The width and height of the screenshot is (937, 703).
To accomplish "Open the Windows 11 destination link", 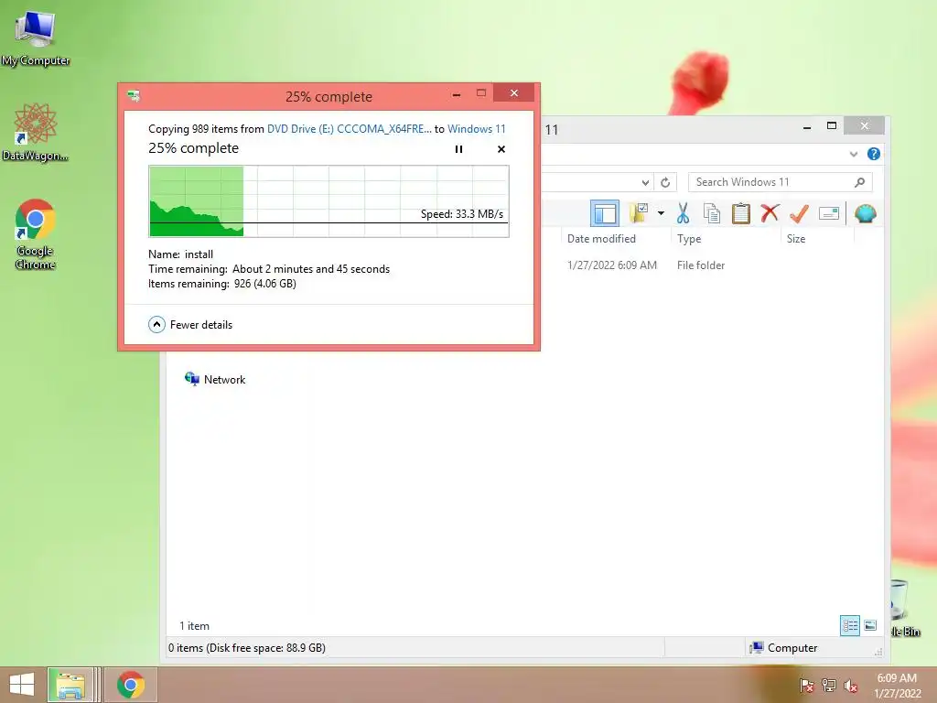I will [476, 128].
